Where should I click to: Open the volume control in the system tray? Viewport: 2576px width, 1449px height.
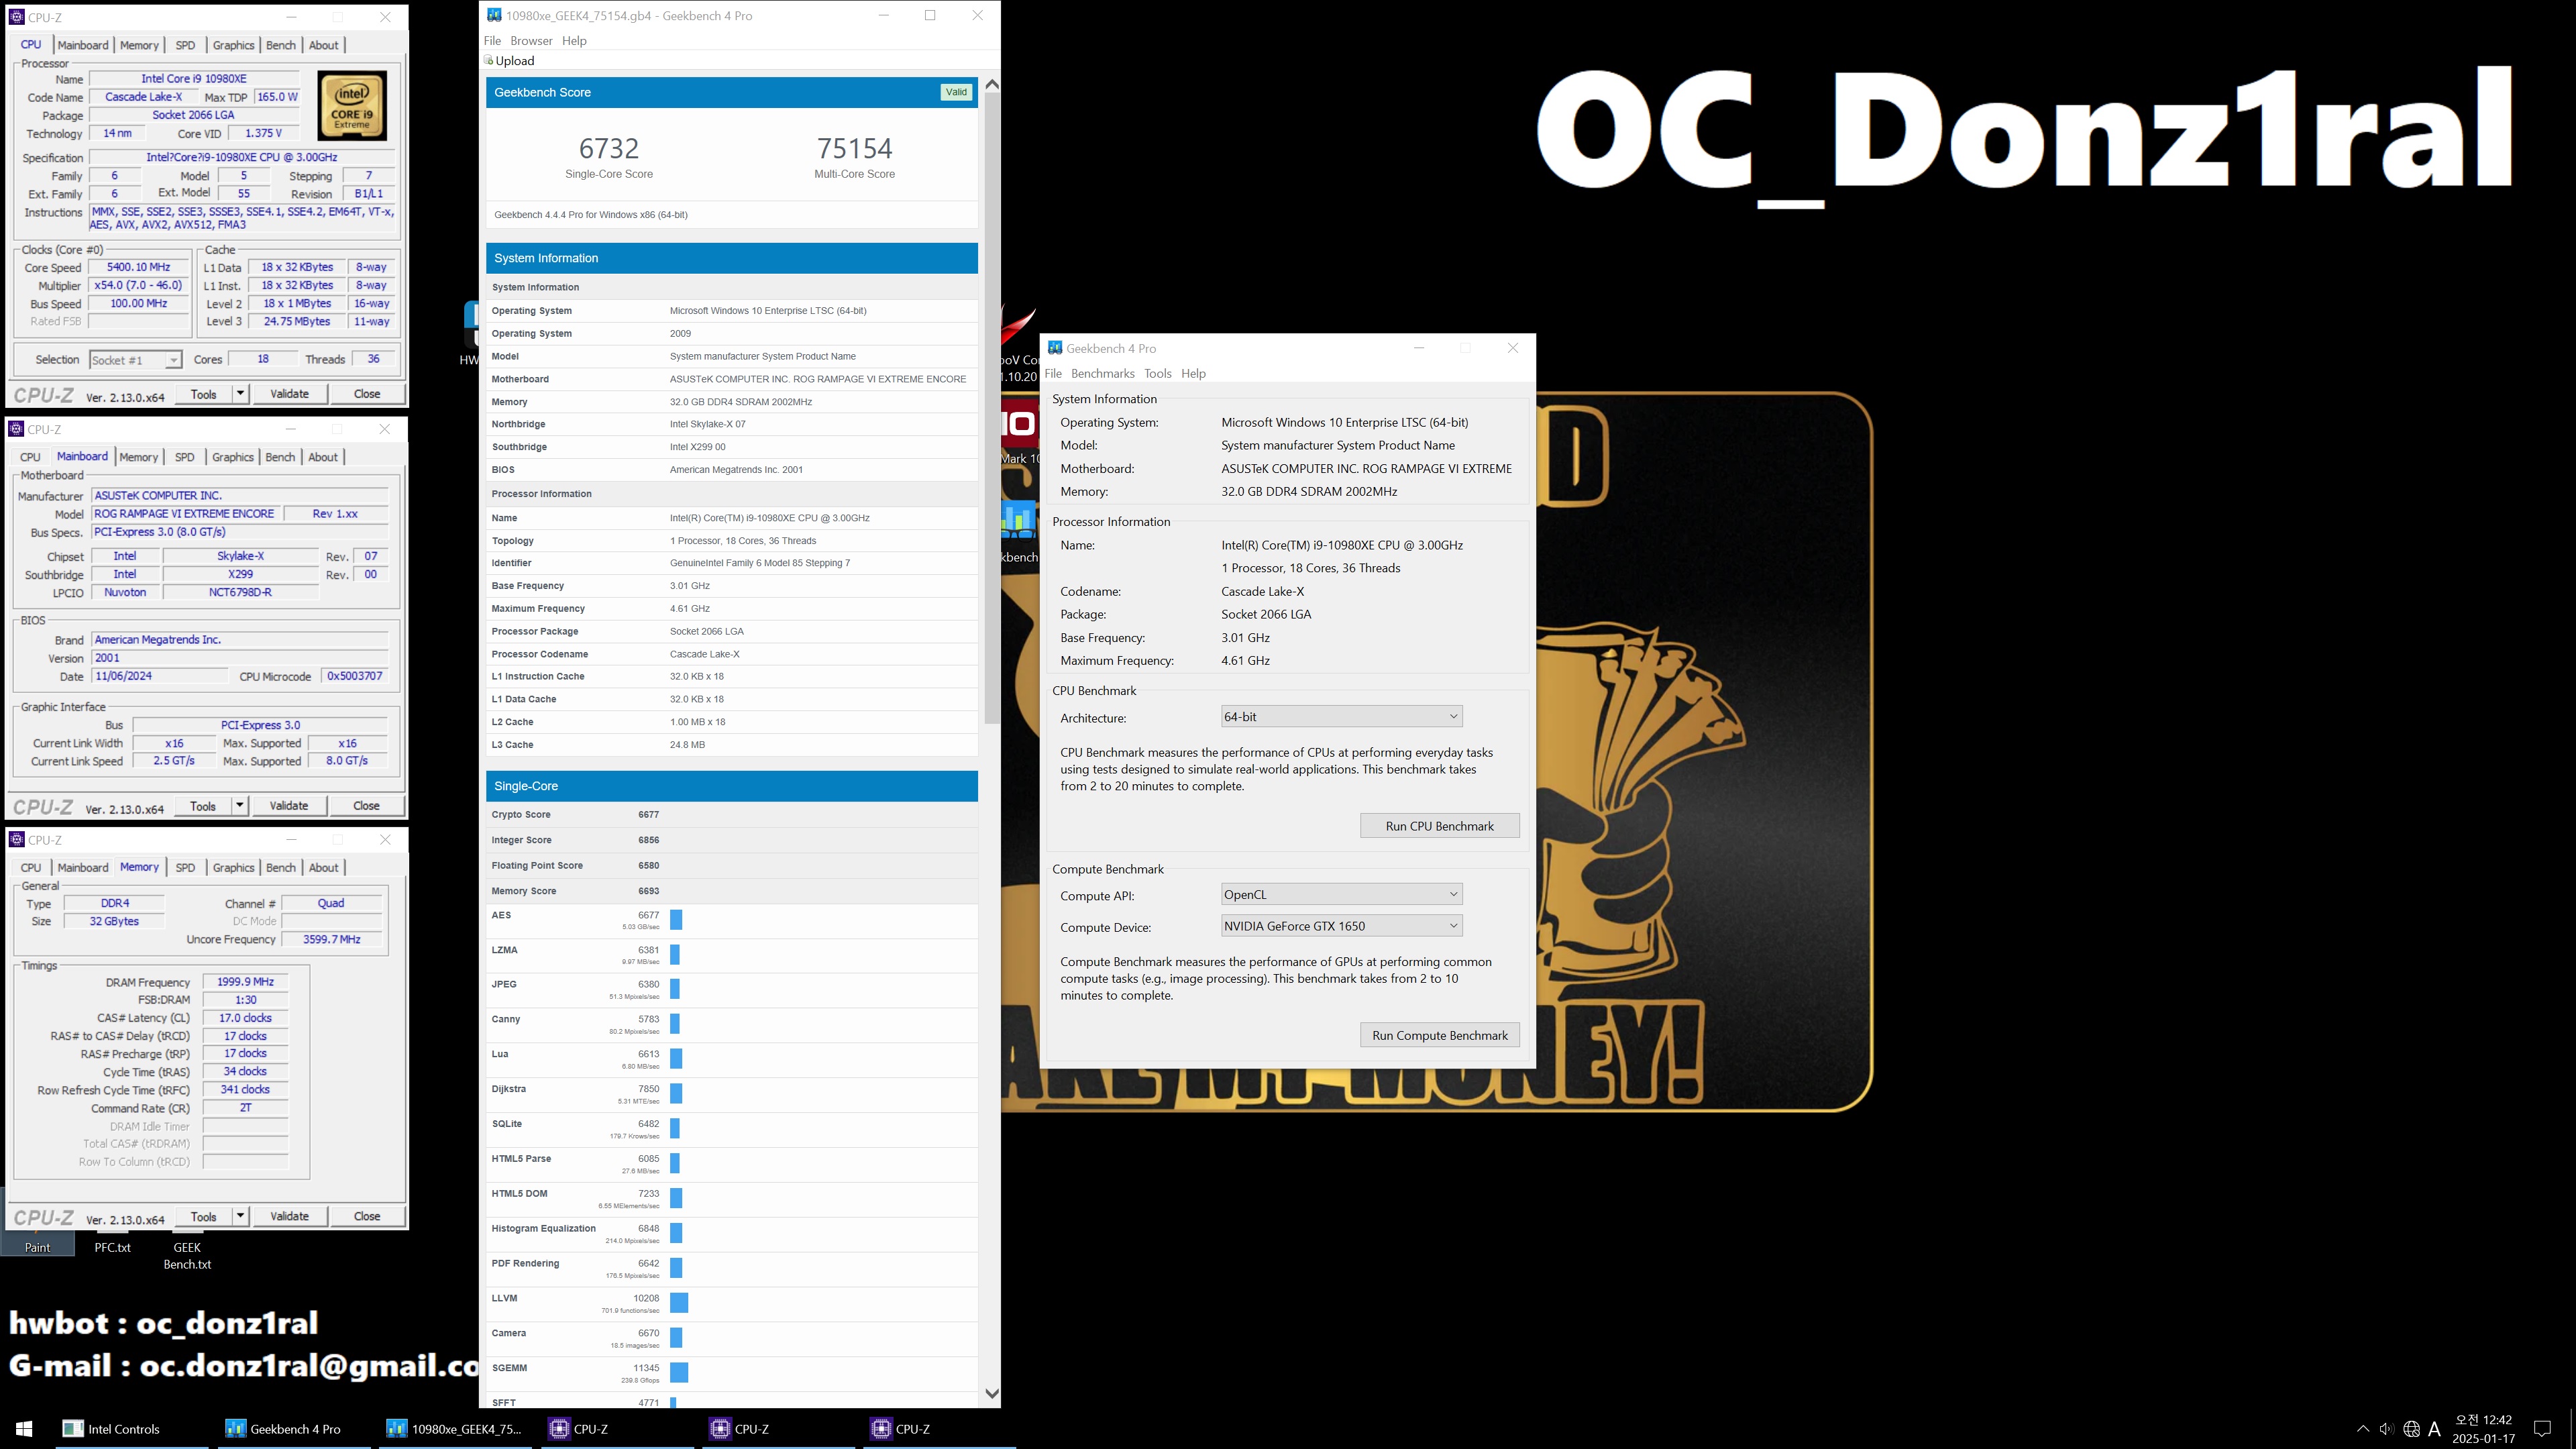2386,1429
